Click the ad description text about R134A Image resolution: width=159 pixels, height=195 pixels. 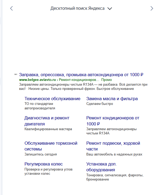(83, 87)
